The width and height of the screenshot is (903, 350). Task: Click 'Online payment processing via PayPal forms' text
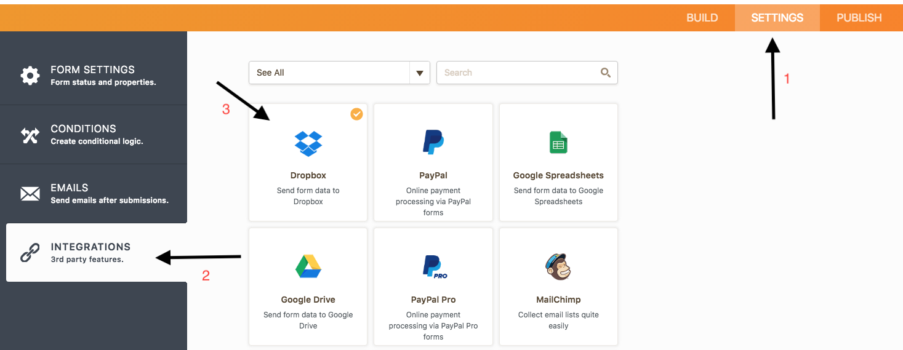(x=433, y=202)
